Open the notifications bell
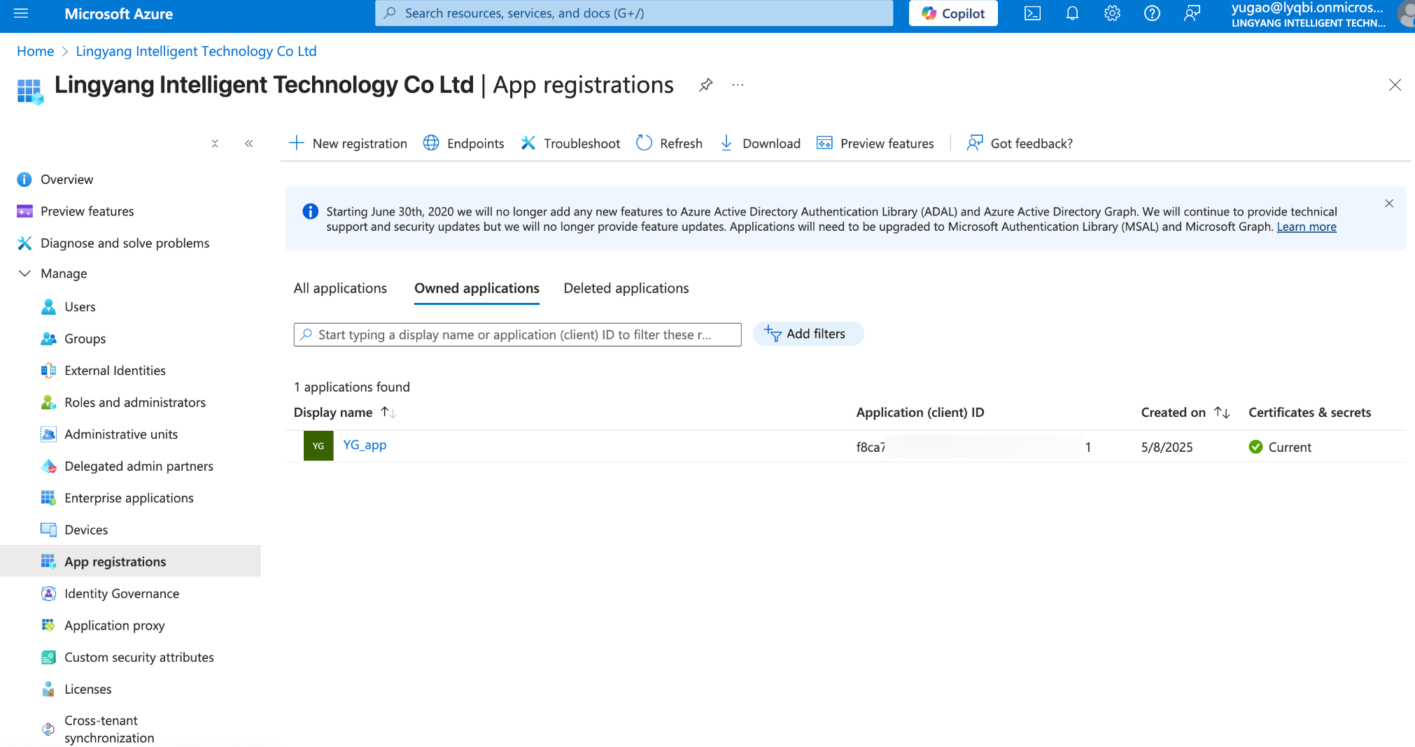 pos(1072,13)
